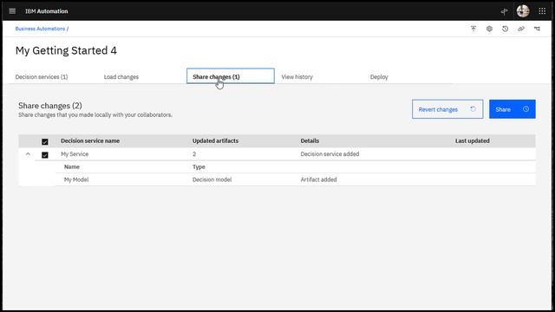The image size is (555, 312).
Task: Click the signpost icon in top bar
Action: point(505,11)
